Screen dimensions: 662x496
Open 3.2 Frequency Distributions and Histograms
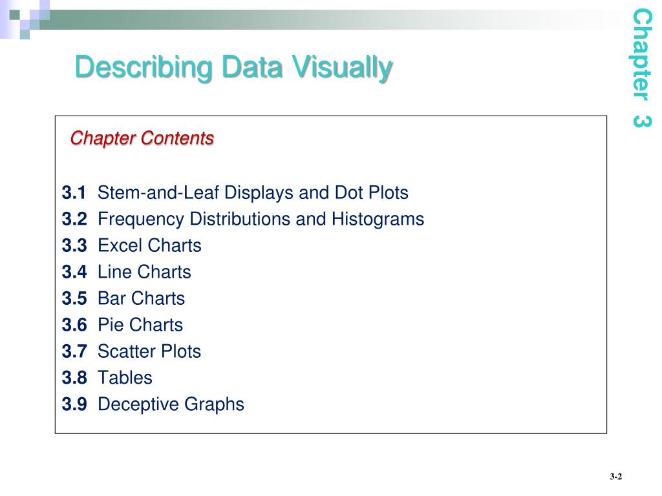coord(243,220)
